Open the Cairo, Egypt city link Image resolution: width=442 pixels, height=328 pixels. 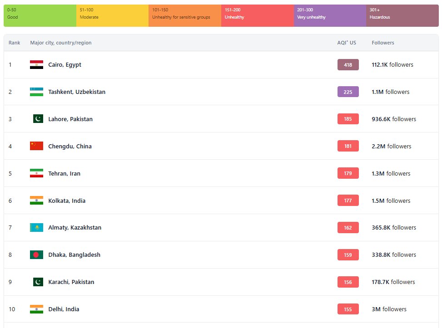tap(65, 65)
